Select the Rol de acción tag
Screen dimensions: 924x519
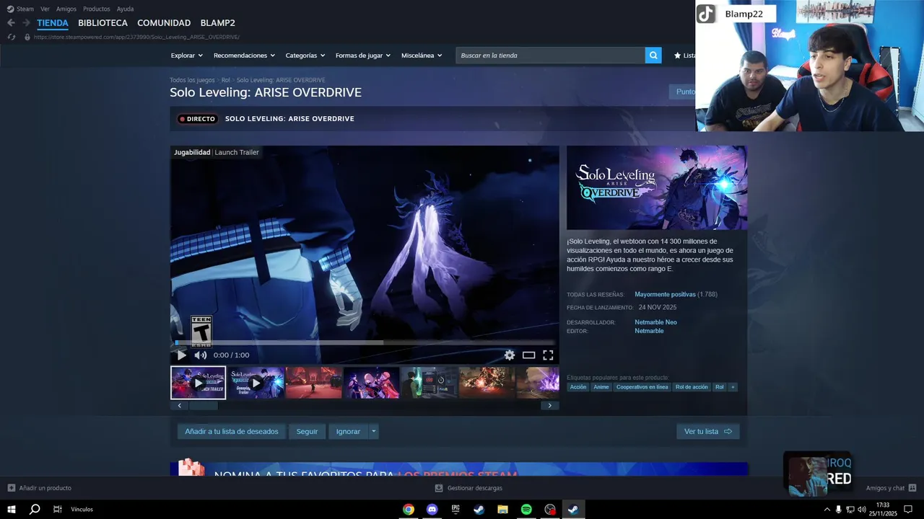(x=692, y=387)
